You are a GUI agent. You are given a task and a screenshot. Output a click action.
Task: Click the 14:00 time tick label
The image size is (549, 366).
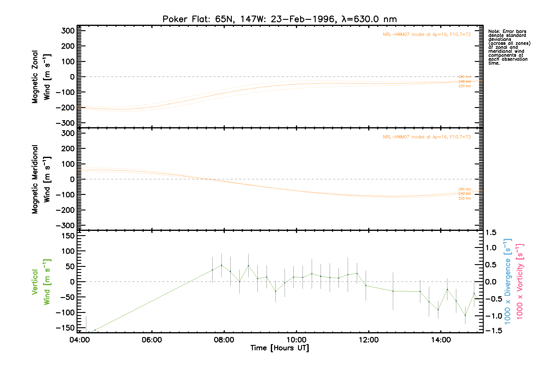pos(441,340)
